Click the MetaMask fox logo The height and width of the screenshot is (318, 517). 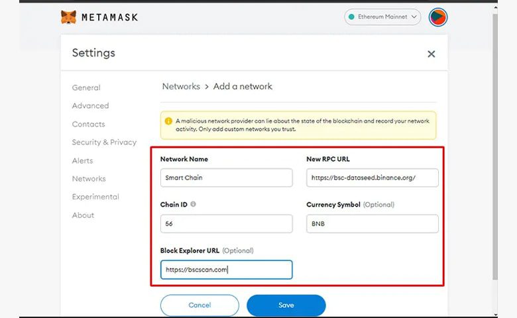[68, 17]
